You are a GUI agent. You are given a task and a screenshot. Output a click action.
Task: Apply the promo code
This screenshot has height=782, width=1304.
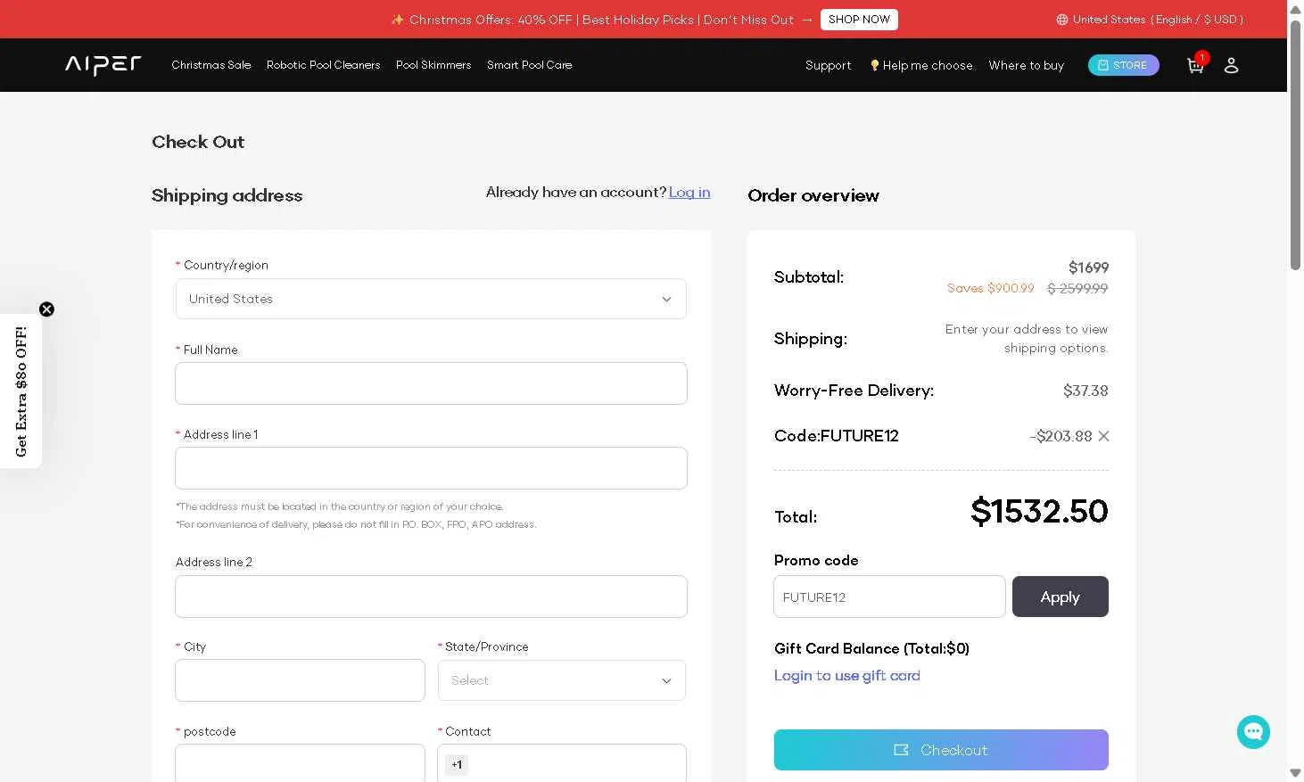(1061, 597)
